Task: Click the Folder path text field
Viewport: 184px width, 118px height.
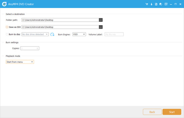Action: pos(60,20)
